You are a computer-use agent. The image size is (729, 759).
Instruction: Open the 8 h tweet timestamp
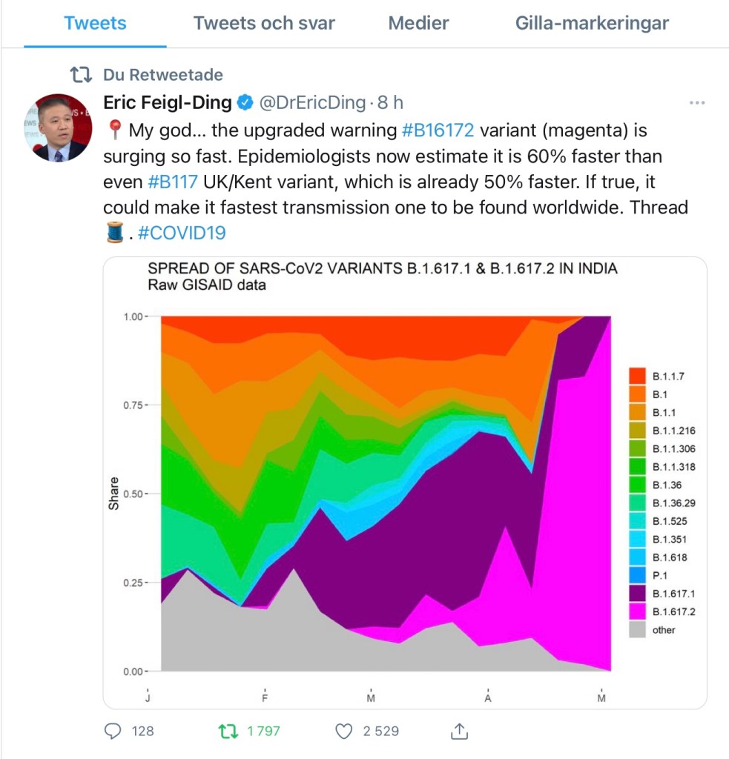pos(390,102)
